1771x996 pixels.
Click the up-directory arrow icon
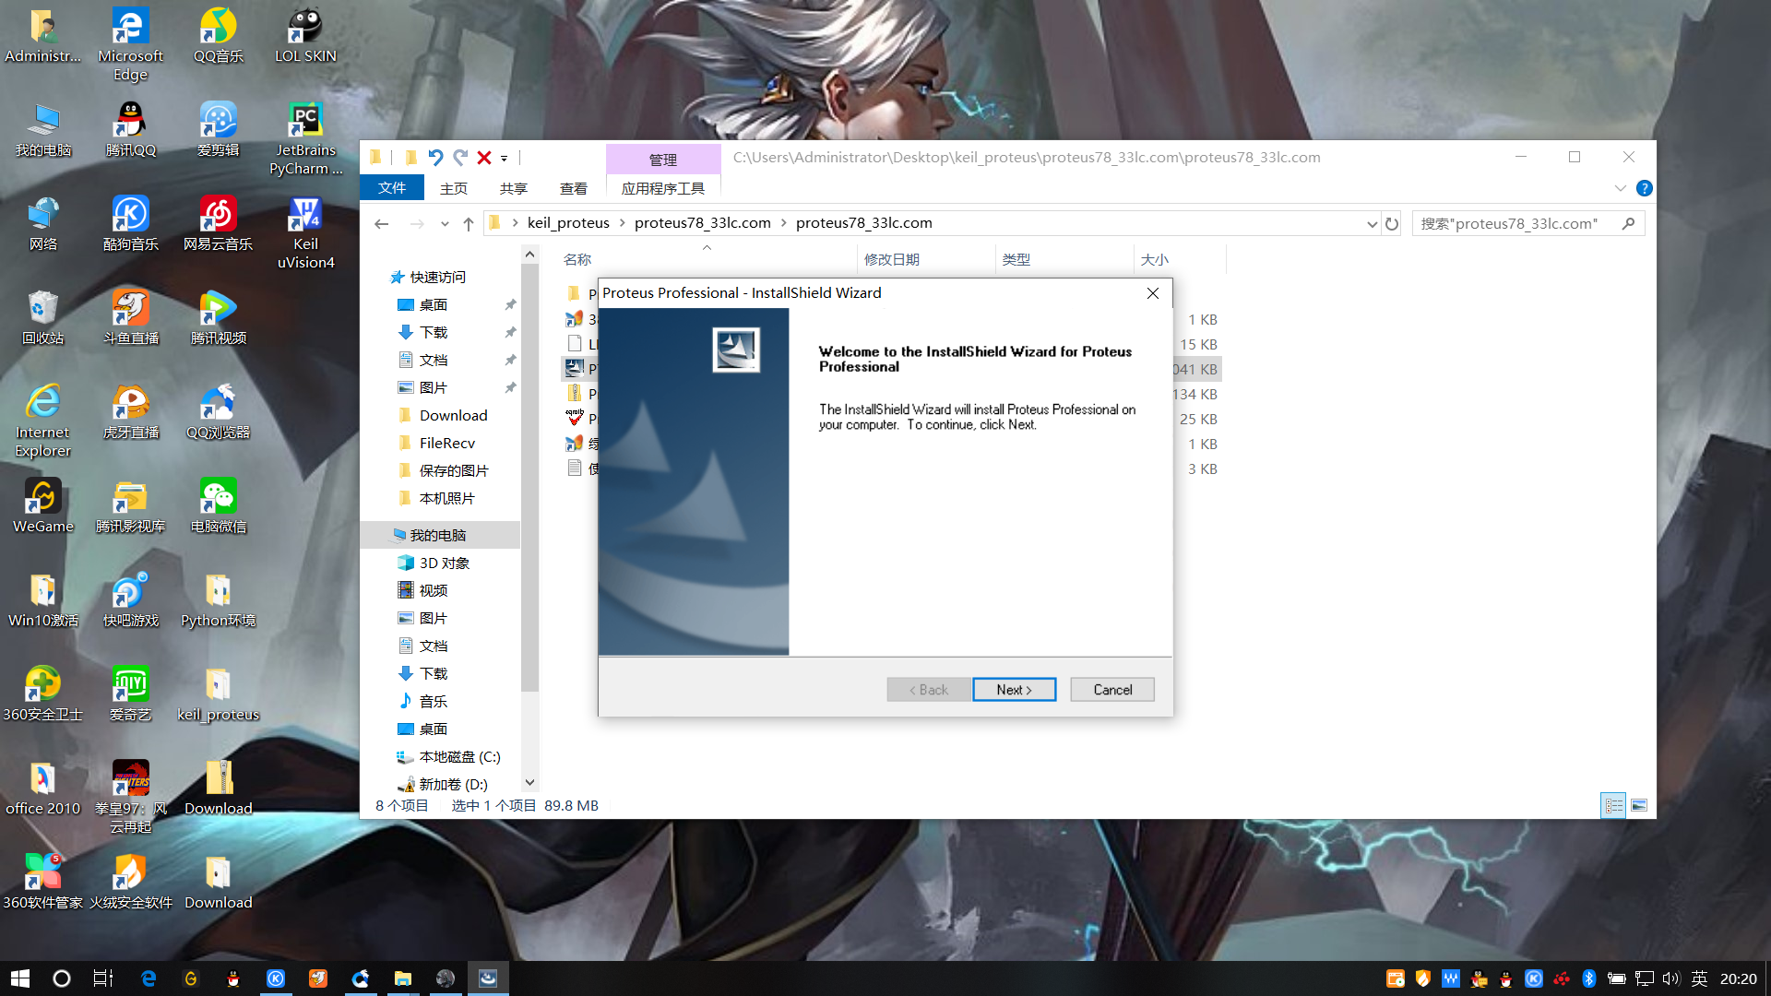click(x=469, y=223)
